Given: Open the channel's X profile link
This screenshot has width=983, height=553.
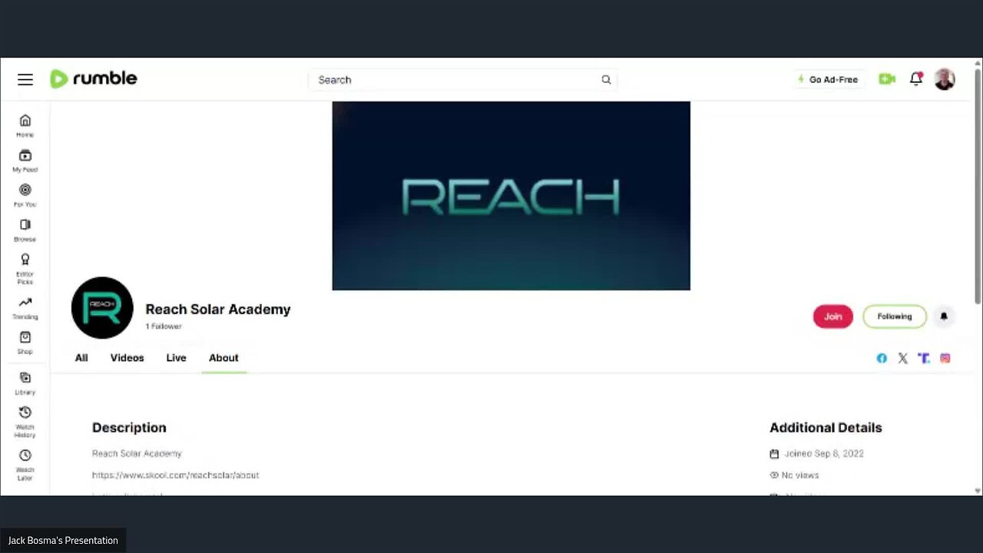Looking at the screenshot, I should pyautogui.click(x=902, y=358).
